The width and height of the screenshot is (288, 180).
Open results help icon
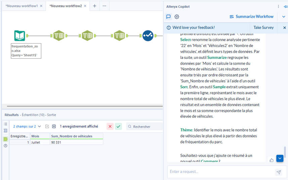5,146
